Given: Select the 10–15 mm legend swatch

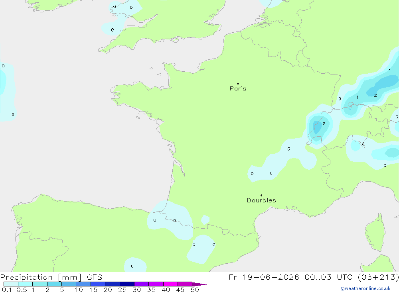Looking at the screenshot, I should pos(83,284).
